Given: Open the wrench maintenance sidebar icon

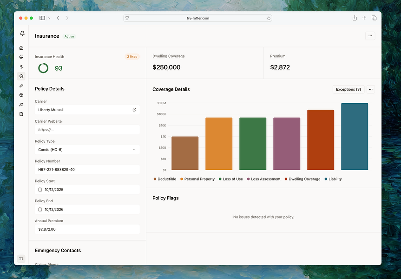Looking at the screenshot, I should pos(21,86).
